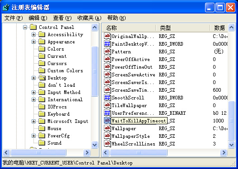238x169 pixels.
Task: Select the open Desktop folder icon
Action: 42,78
